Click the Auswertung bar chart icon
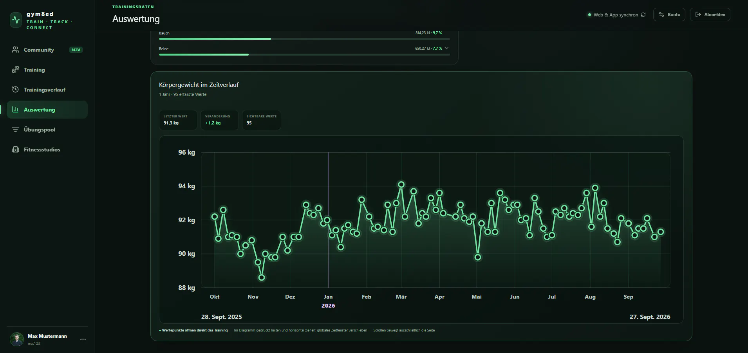Image resolution: width=748 pixels, height=353 pixels. 16,110
